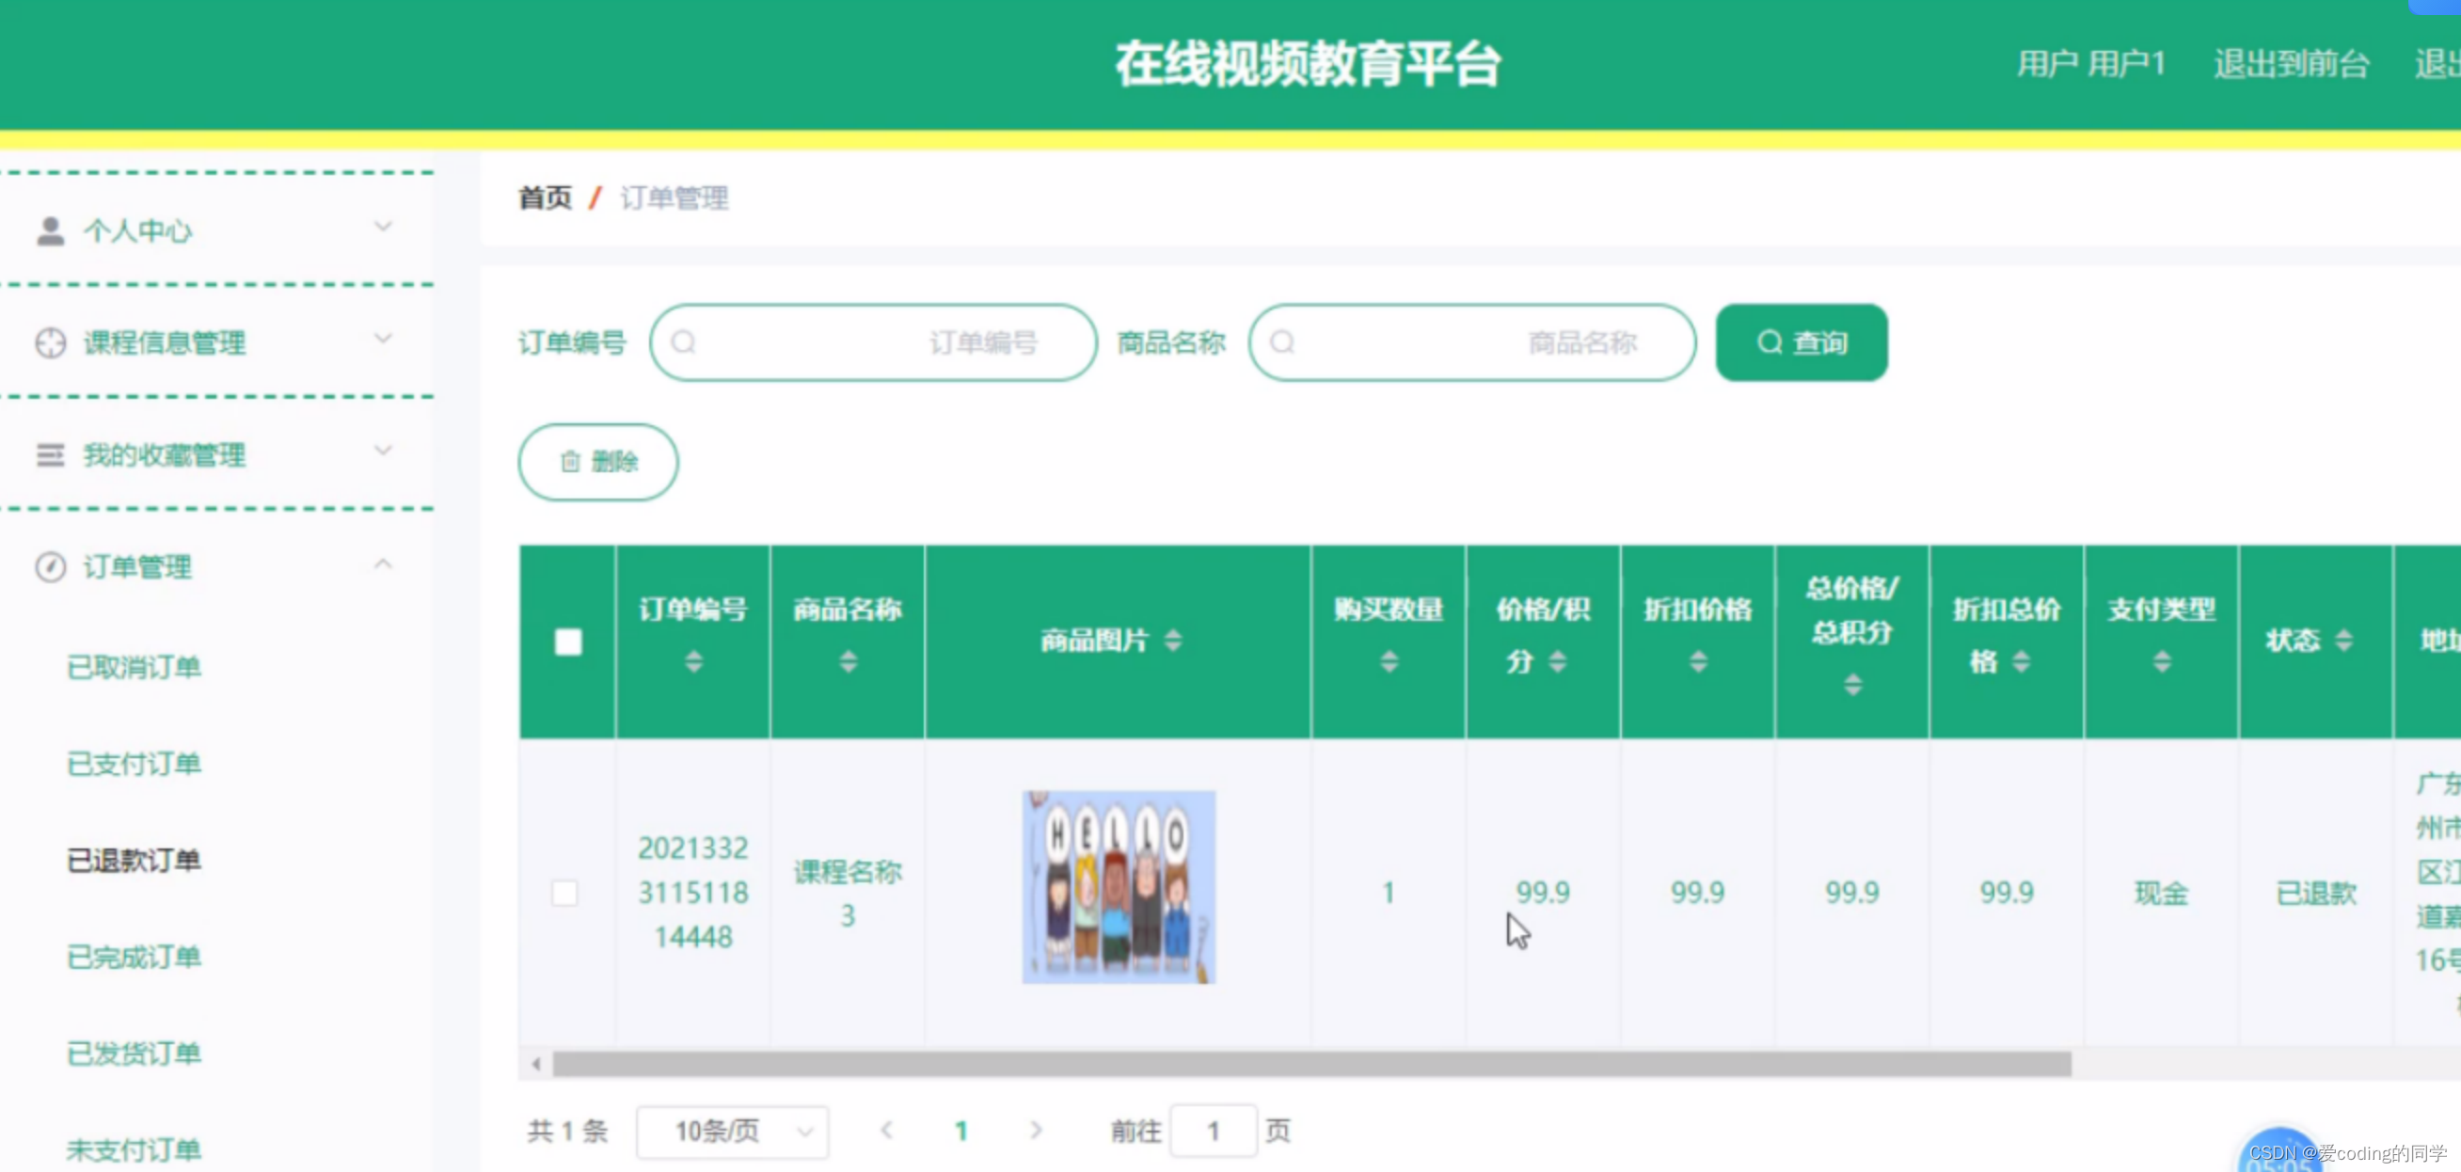This screenshot has width=2461, height=1172.
Task: Click search icon in 订单编号 field
Action: click(683, 342)
